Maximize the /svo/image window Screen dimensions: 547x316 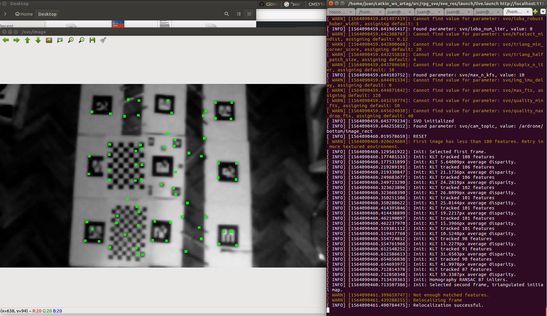tap(16, 32)
